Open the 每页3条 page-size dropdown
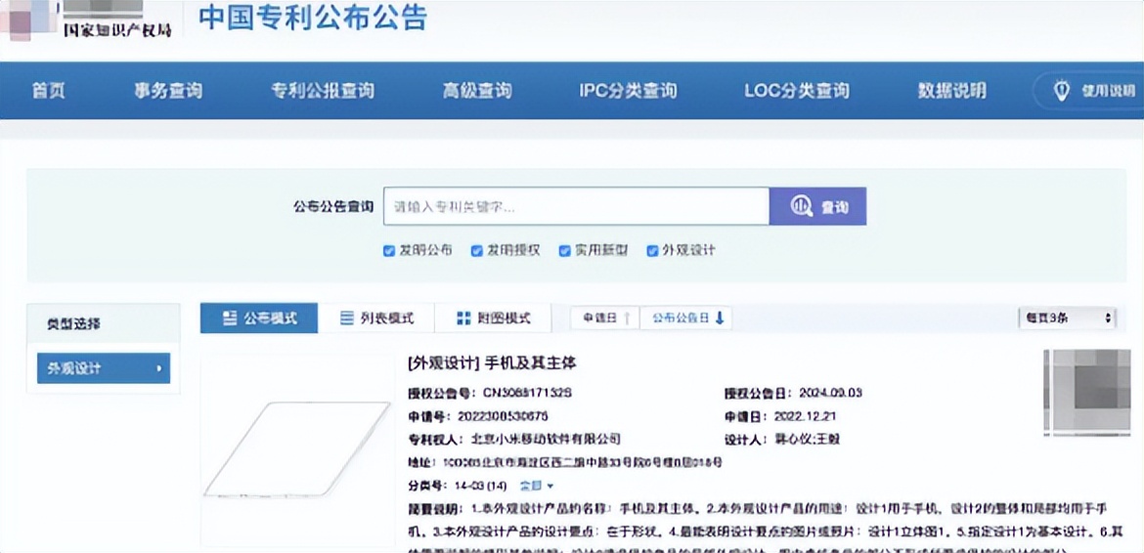The image size is (1144, 553). 1068,318
